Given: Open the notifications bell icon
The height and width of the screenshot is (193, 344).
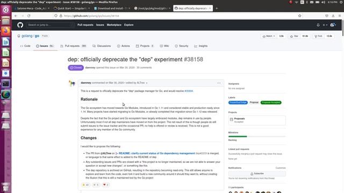Looking at the screenshot, I should [x=318, y=25].
